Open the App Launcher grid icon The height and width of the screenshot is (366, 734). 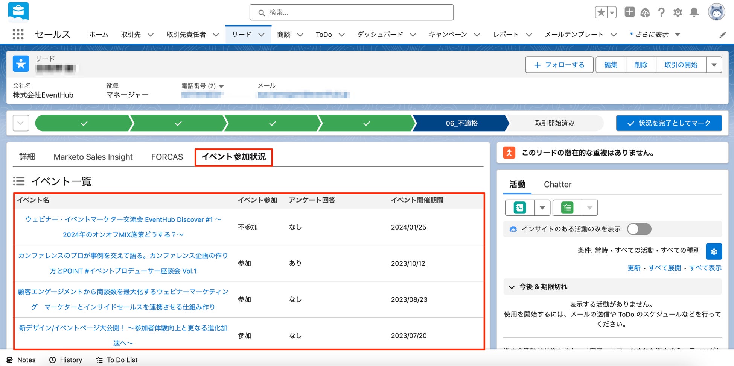[x=18, y=34]
